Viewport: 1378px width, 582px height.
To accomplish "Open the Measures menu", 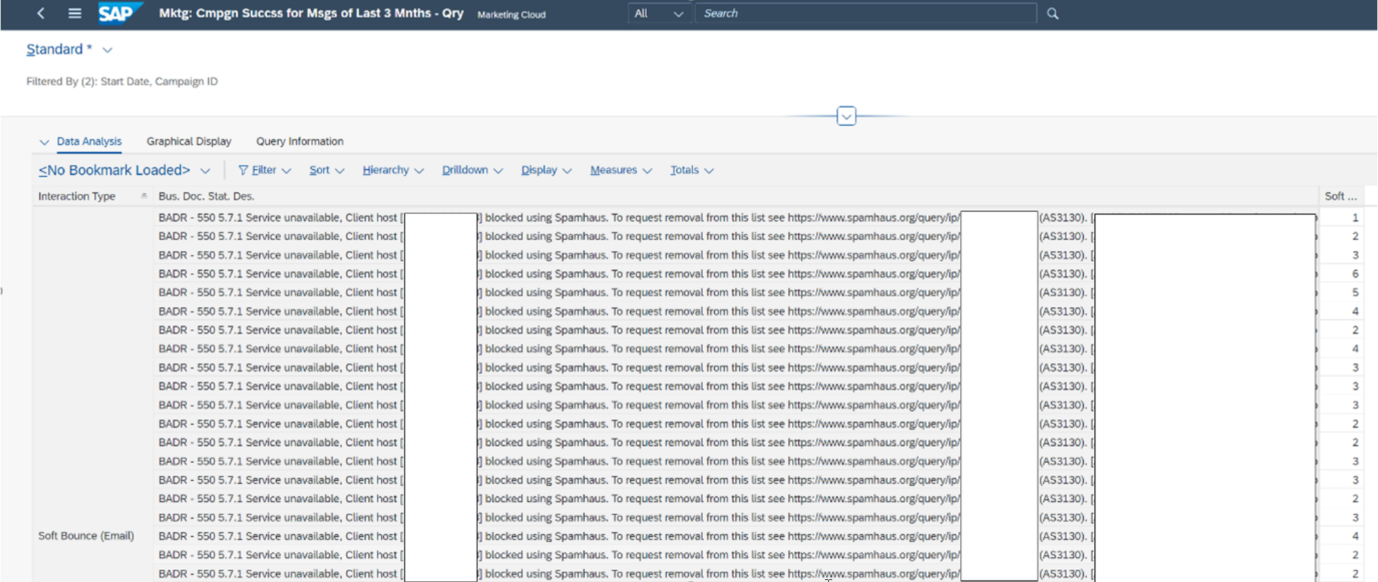I will click(x=620, y=170).
